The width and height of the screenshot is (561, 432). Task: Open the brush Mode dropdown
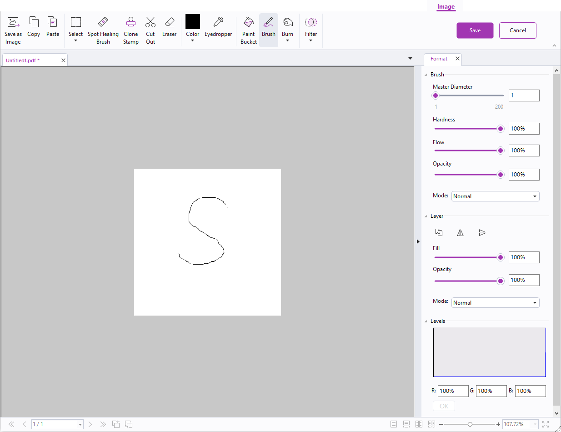(495, 196)
